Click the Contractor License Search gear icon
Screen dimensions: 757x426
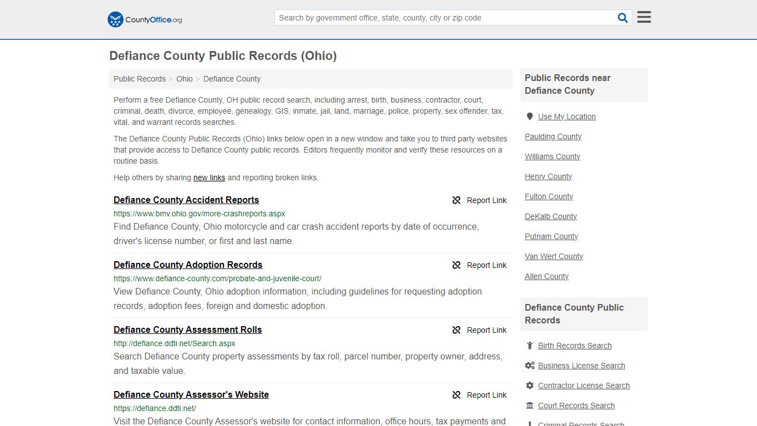[x=530, y=386]
